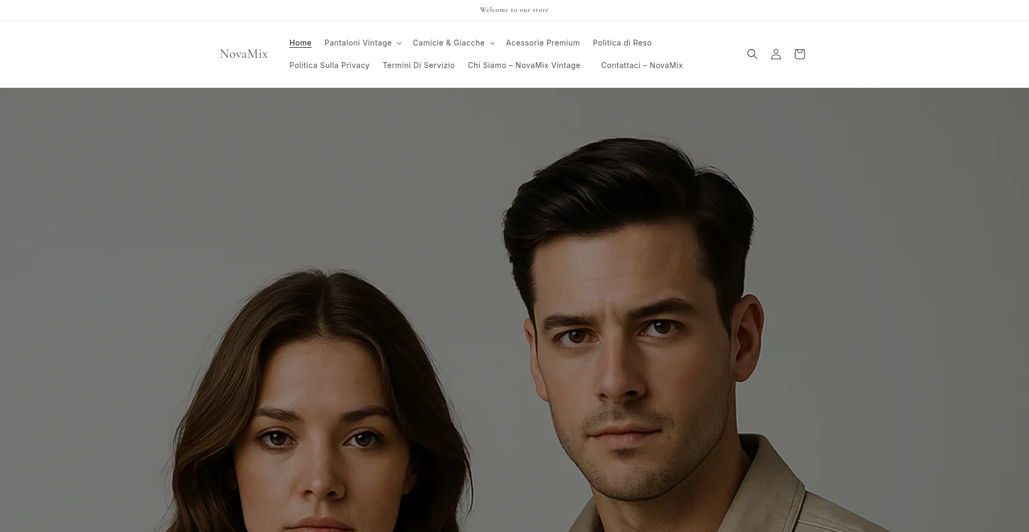This screenshot has height=532, width=1029.
Task: Open the Termini Di Servizio link
Action: coord(418,65)
